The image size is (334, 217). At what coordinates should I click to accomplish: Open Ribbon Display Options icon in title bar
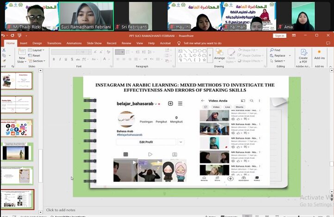tap(294, 36)
